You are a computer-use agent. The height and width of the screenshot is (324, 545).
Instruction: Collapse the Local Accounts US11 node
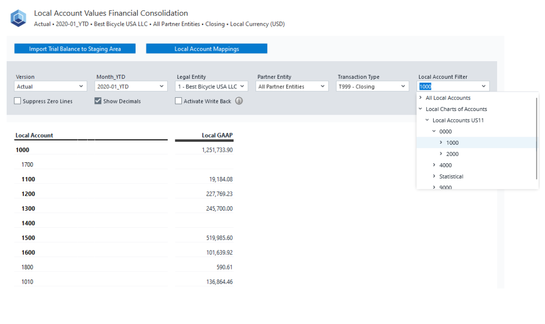427,120
